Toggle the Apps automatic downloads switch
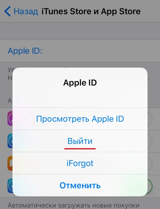 click(x=150, y=141)
